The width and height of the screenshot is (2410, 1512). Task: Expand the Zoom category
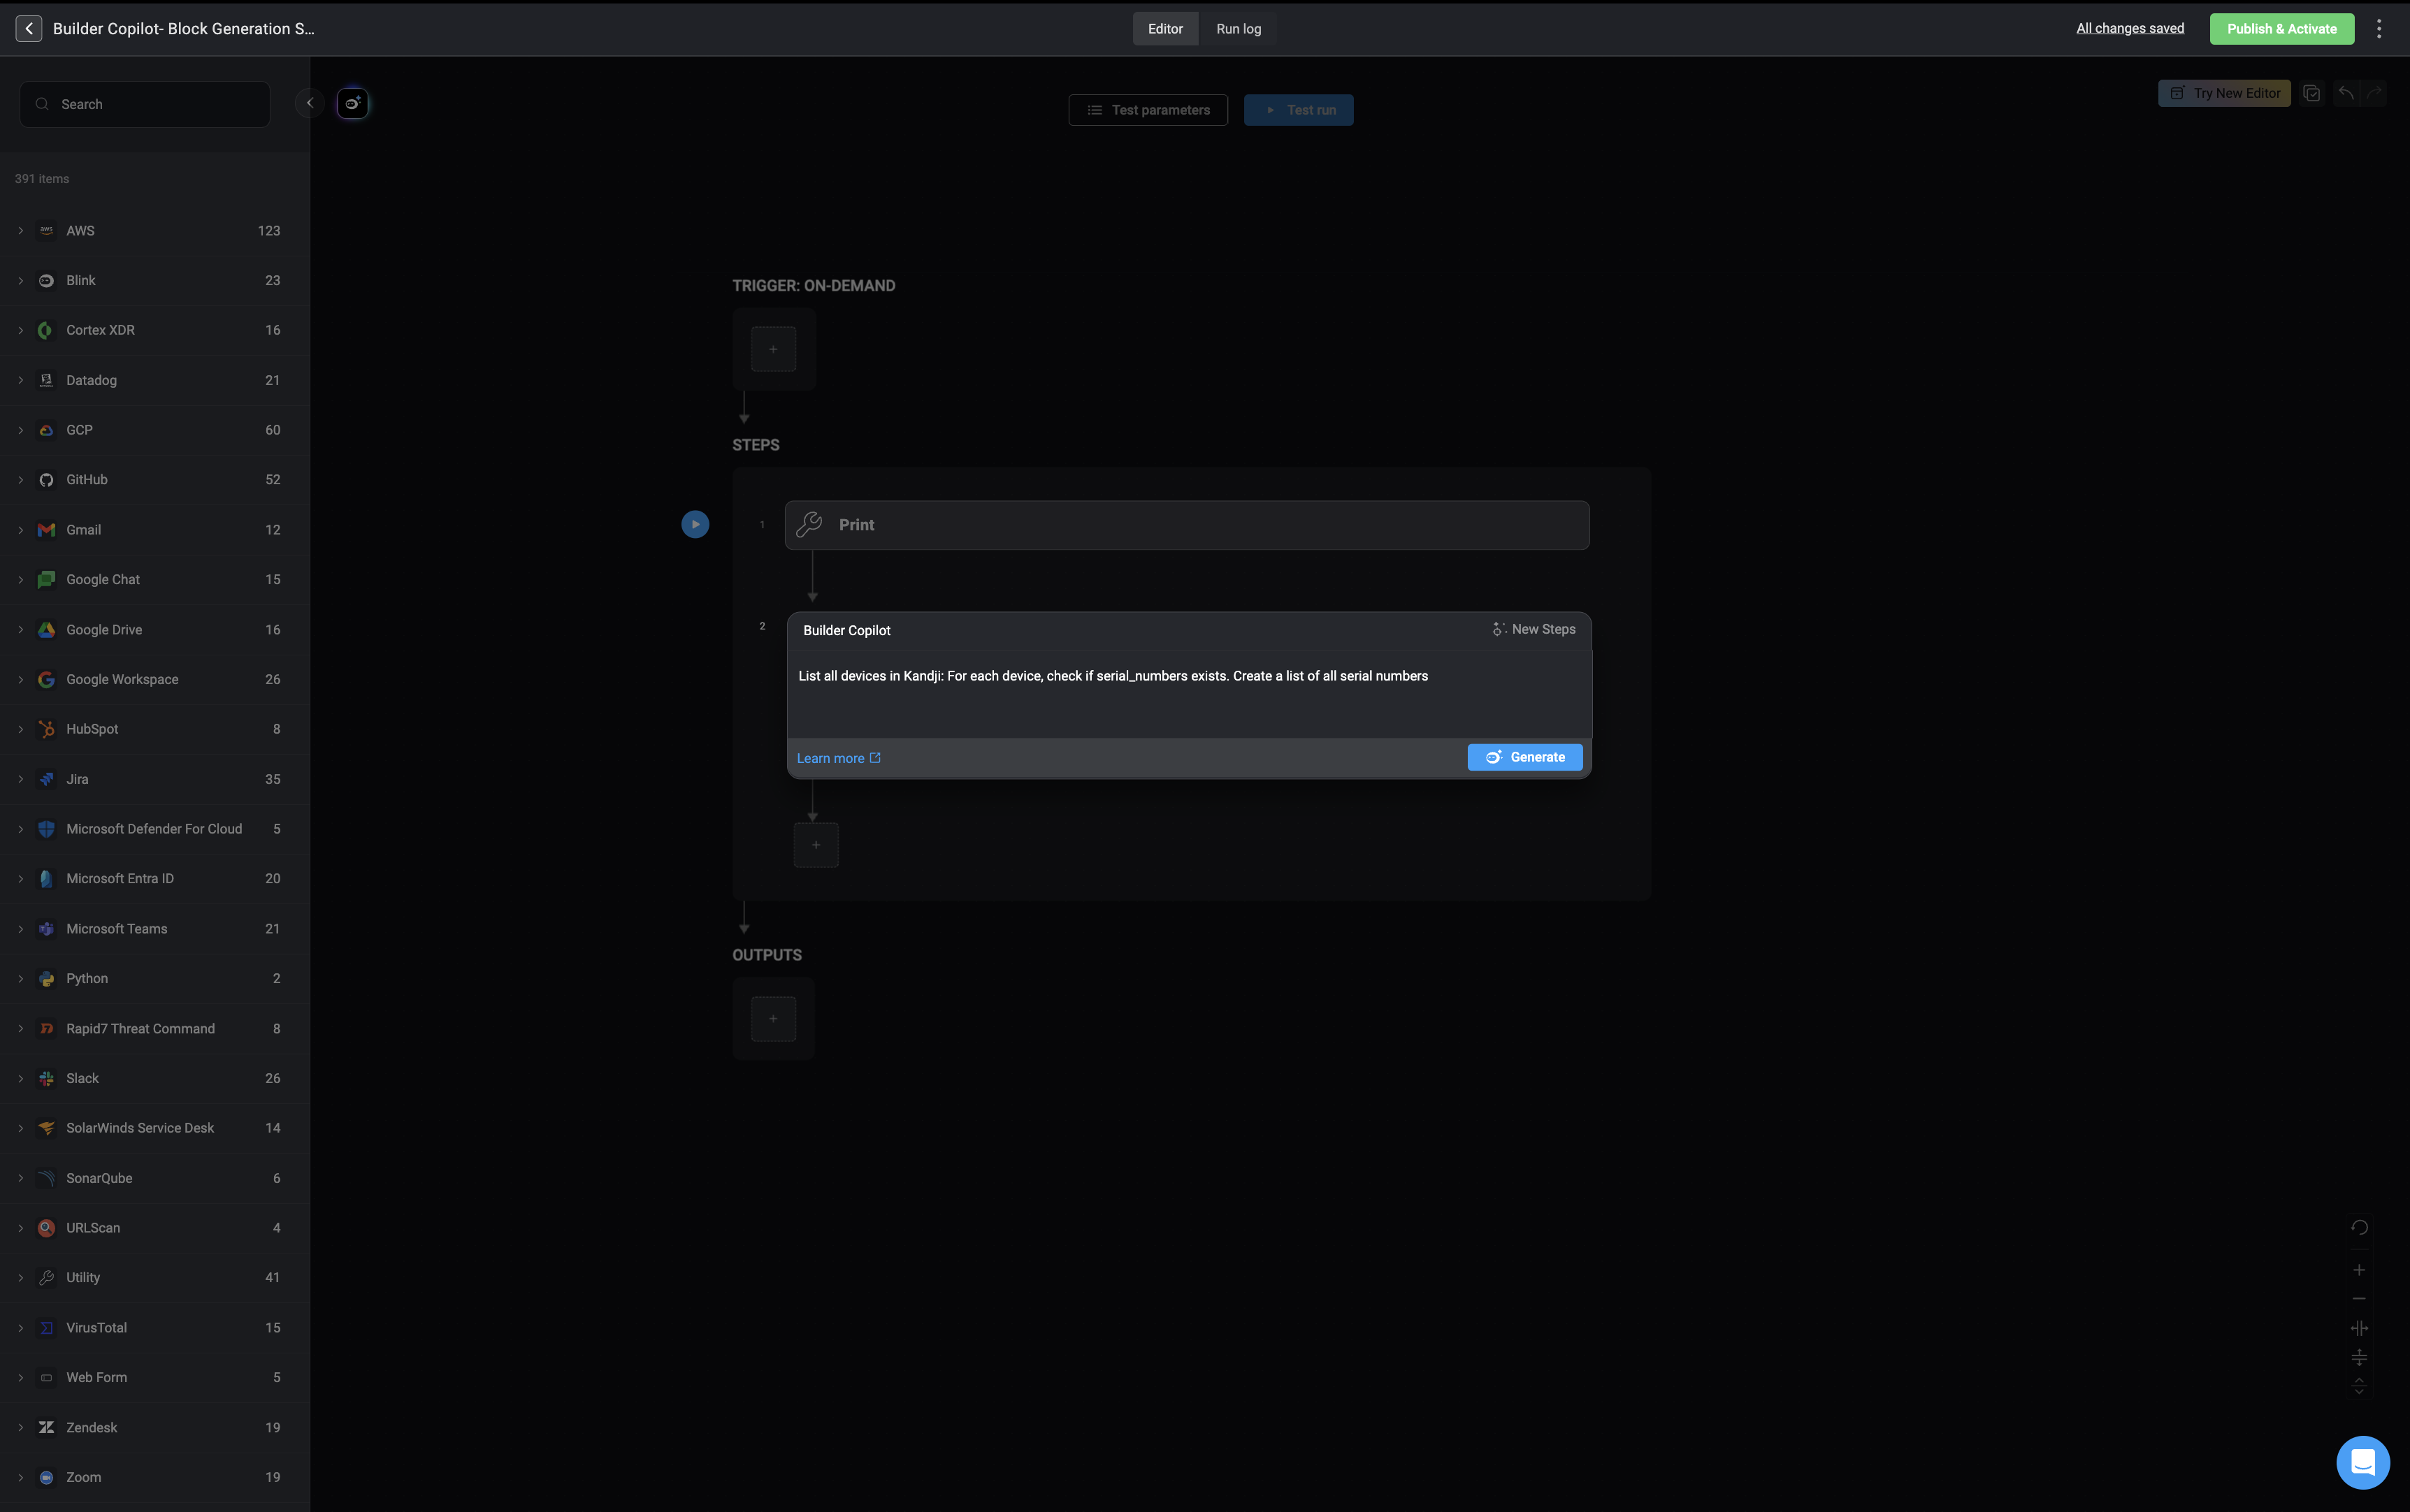pos(20,1477)
